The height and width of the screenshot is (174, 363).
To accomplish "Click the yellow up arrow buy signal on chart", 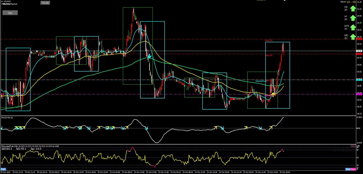I will (273, 95).
